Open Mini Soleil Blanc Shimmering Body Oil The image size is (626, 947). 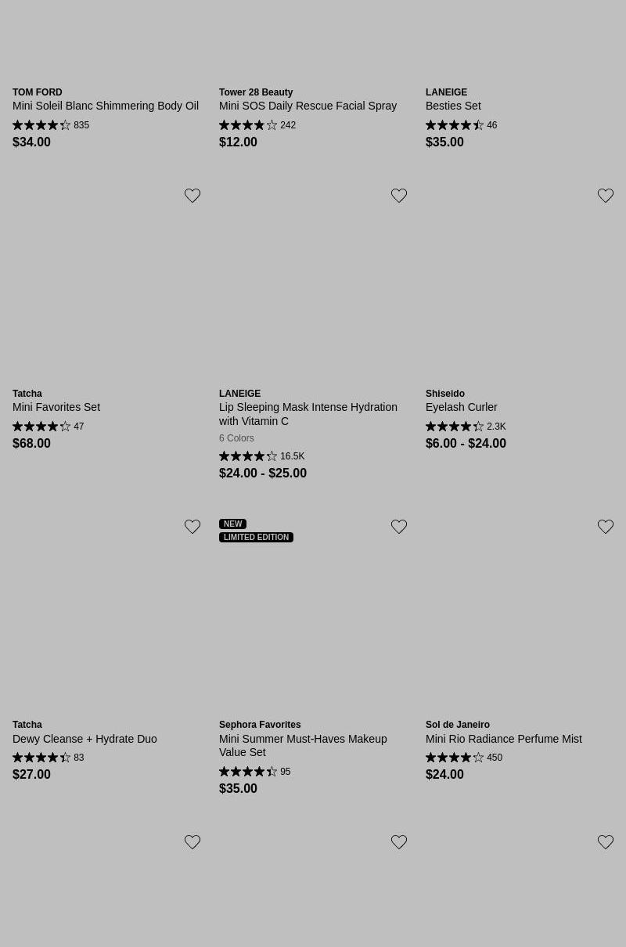[106, 106]
